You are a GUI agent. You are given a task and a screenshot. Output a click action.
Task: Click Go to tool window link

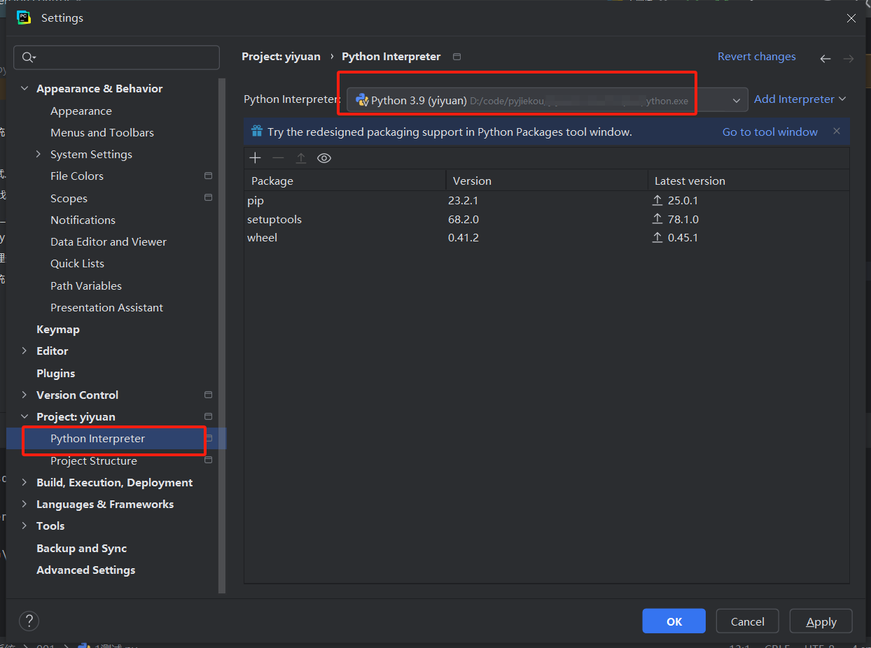pyautogui.click(x=770, y=132)
